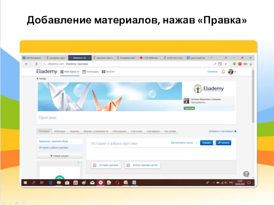Screen dimensions: 274x205
Task: Click the battery saver extension icon
Action: tap(245, 64)
